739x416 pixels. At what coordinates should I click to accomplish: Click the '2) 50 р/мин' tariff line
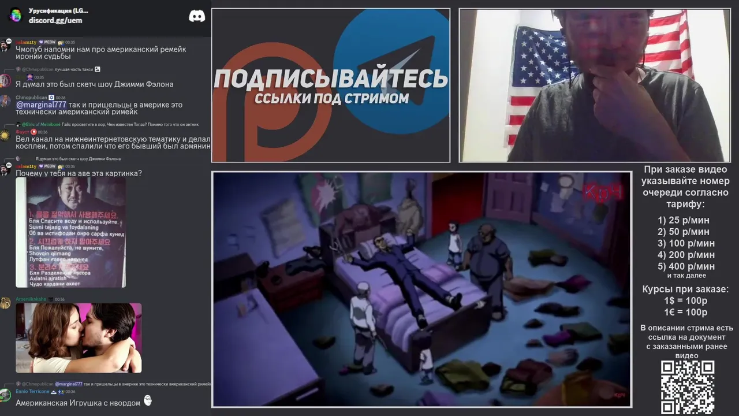pyautogui.click(x=684, y=232)
